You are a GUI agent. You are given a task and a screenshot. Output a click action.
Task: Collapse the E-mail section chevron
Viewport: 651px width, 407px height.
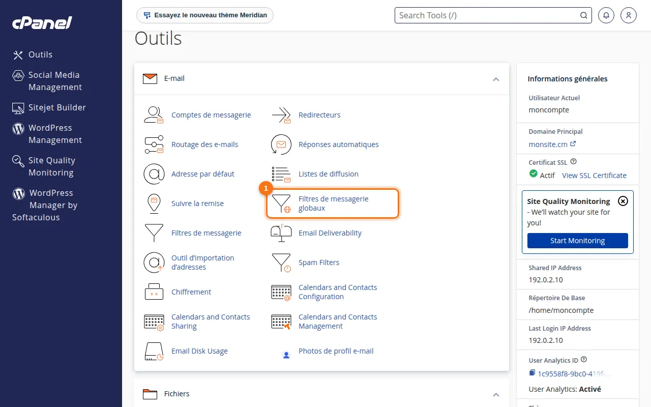pyautogui.click(x=496, y=79)
